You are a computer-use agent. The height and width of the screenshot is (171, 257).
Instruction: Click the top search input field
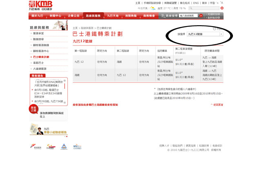pyautogui.click(x=204, y=8)
